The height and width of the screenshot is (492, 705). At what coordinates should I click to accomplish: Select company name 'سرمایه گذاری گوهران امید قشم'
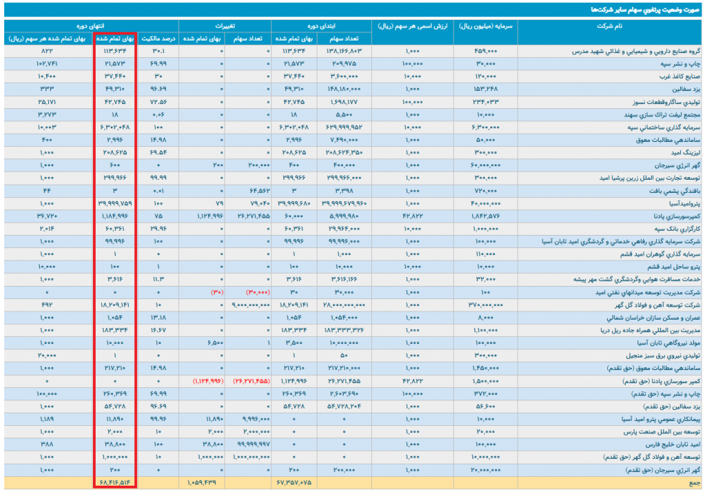pyautogui.click(x=660, y=254)
